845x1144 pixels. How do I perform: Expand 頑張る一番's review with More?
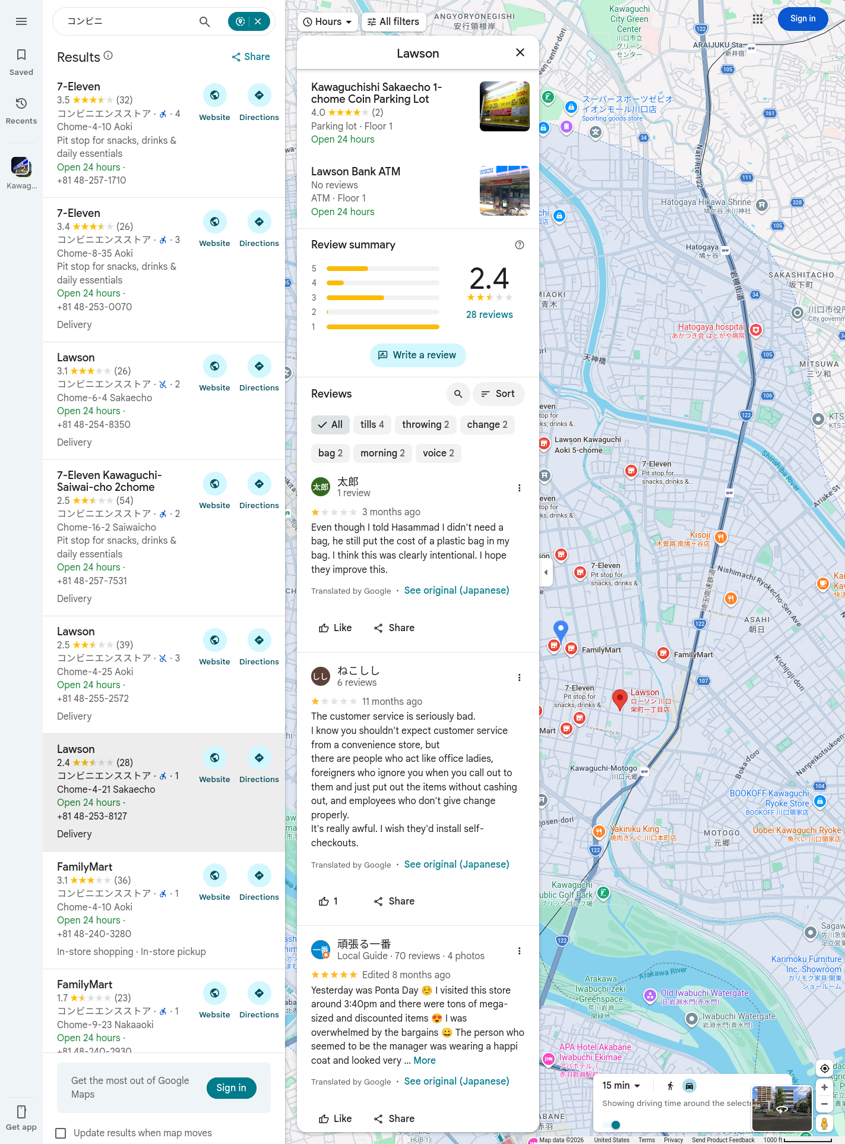425,1061
